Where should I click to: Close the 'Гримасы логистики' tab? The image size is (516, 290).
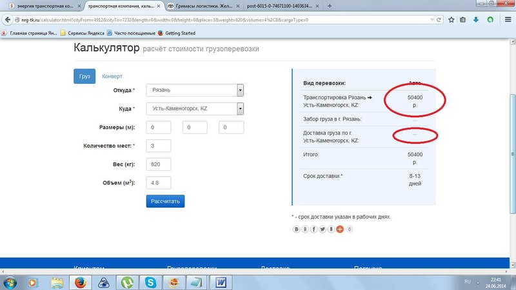click(x=238, y=6)
